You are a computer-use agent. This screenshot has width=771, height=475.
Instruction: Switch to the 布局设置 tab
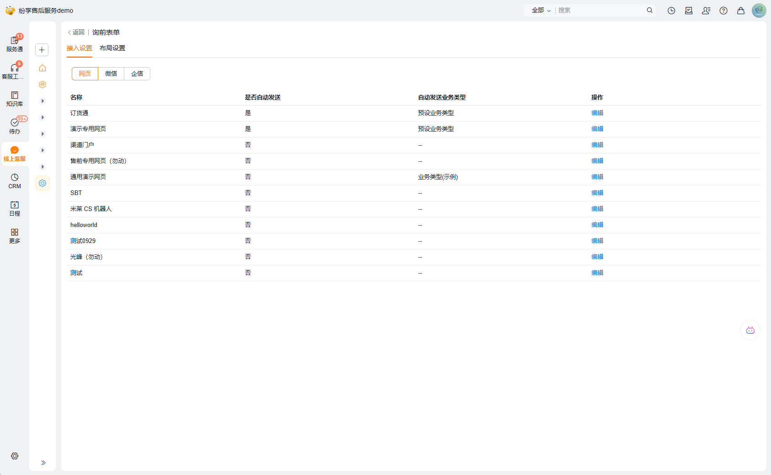(x=112, y=48)
